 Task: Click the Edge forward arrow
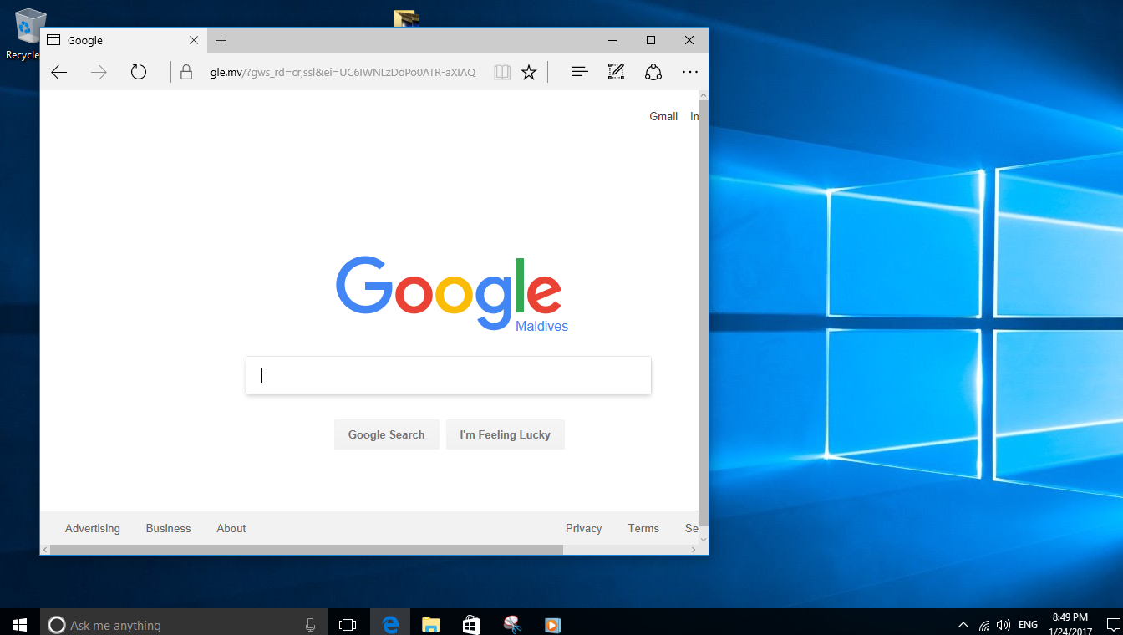(99, 73)
